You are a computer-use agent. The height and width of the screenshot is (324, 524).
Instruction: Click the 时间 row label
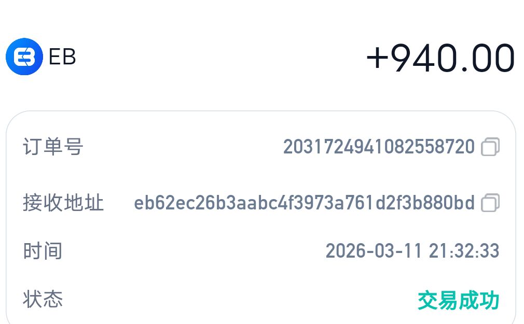click(x=42, y=251)
